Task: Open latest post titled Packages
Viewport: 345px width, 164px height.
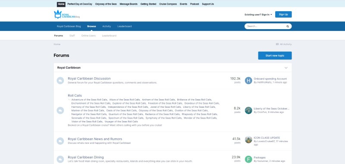Action: click(260, 158)
